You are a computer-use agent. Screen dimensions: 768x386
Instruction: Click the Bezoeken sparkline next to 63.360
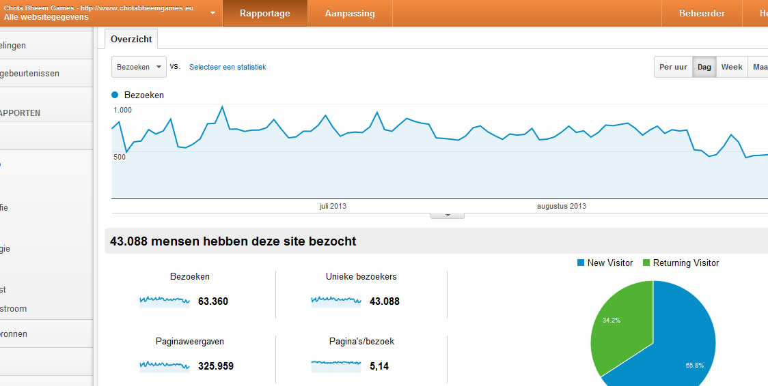point(165,301)
